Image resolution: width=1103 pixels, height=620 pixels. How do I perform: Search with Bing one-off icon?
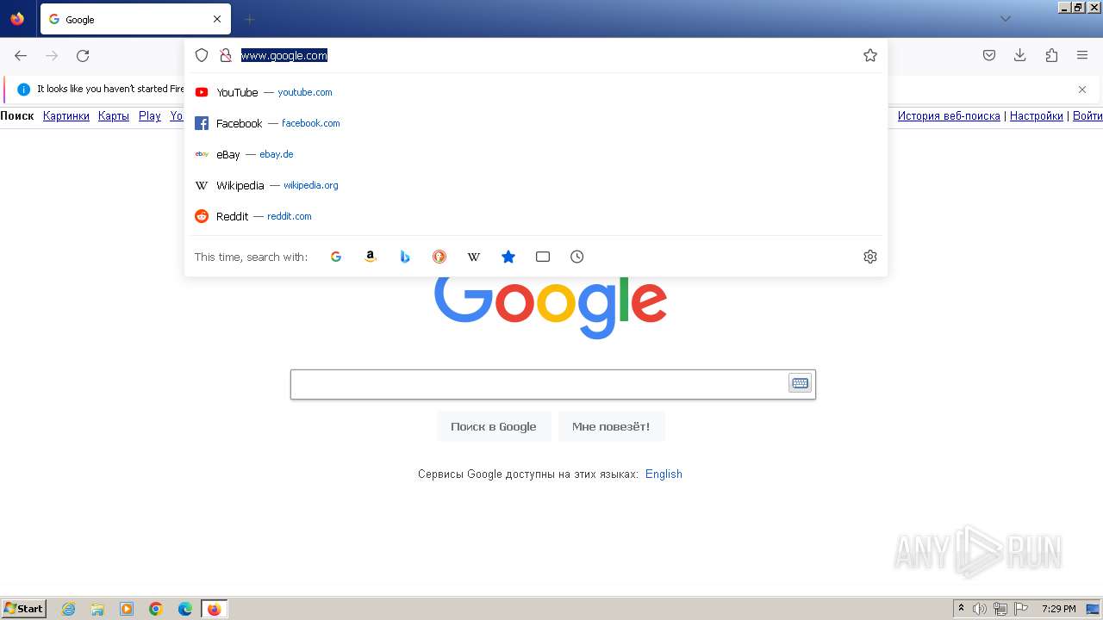point(405,257)
